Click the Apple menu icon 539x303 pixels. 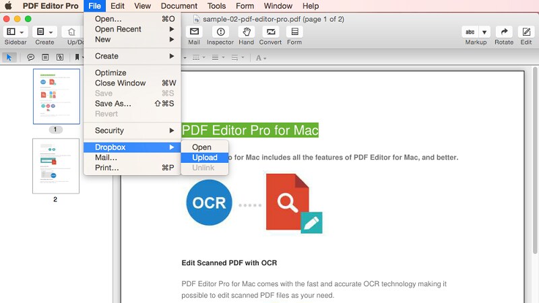point(8,6)
